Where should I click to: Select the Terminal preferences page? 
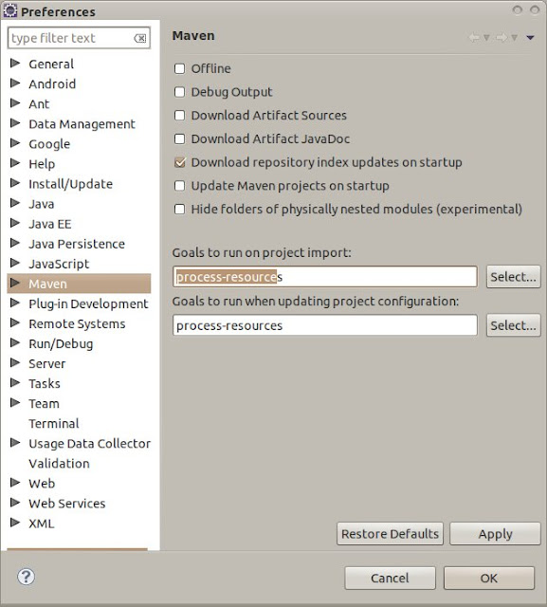(x=54, y=424)
